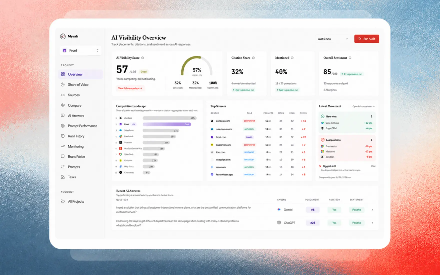Click the Help Scout logo icon
The image size is (440, 275).
click(120, 166)
